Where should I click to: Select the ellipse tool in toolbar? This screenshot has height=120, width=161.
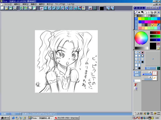(54, 8)
